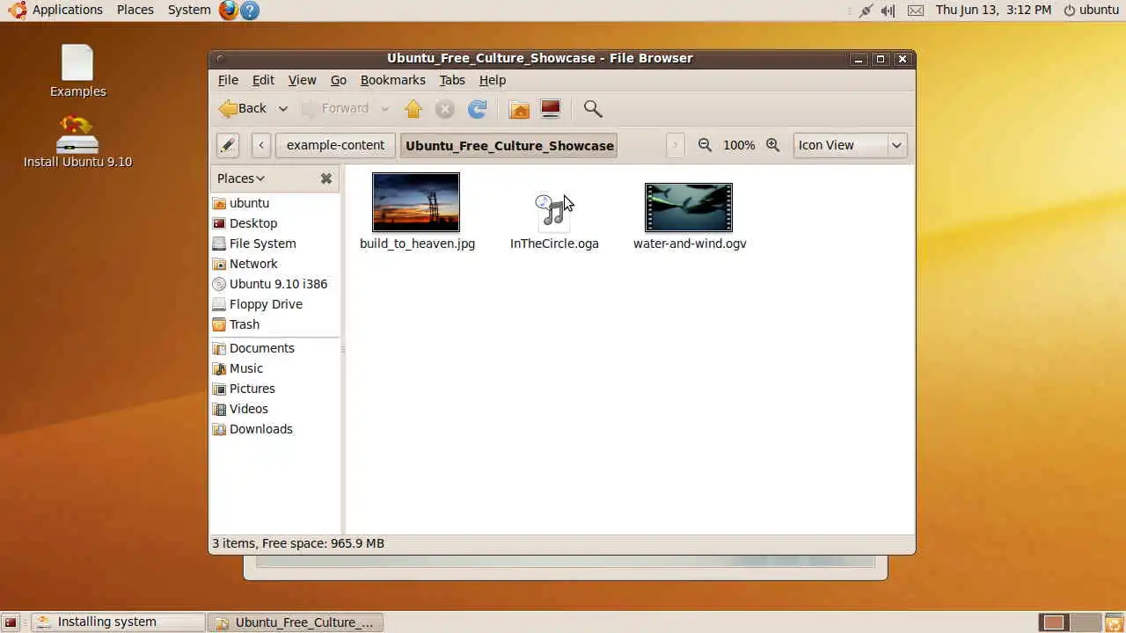Click the Forward navigation button
Viewport: 1126px width, 633px height.
336,109
